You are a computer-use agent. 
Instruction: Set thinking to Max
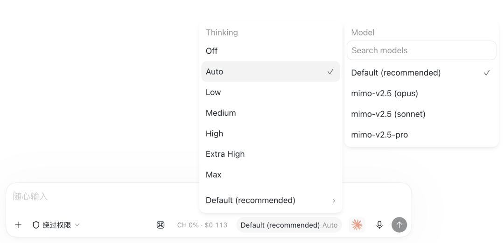271,174
